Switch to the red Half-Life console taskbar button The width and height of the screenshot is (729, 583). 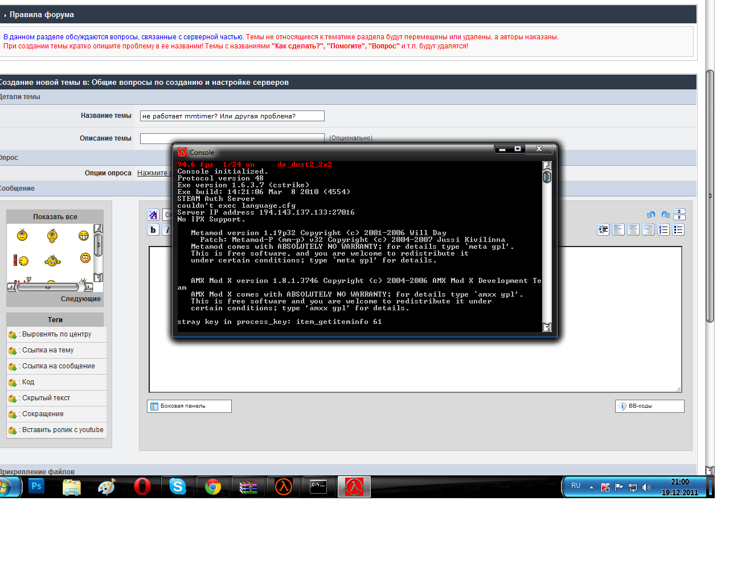click(354, 487)
